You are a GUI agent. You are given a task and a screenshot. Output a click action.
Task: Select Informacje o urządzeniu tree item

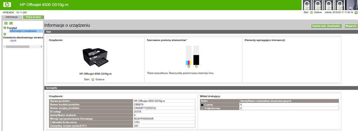point(23,31)
